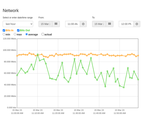Click the Select or enter date/time range label

18,18
